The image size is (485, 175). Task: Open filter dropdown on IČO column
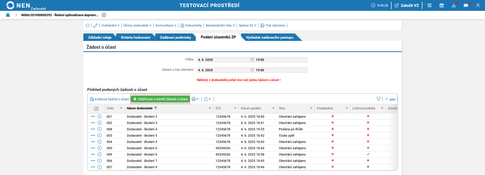point(235,108)
